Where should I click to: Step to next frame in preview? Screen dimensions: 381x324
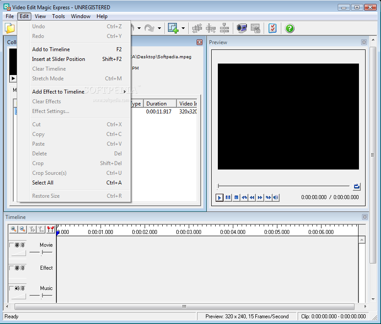(x=268, y=197)
